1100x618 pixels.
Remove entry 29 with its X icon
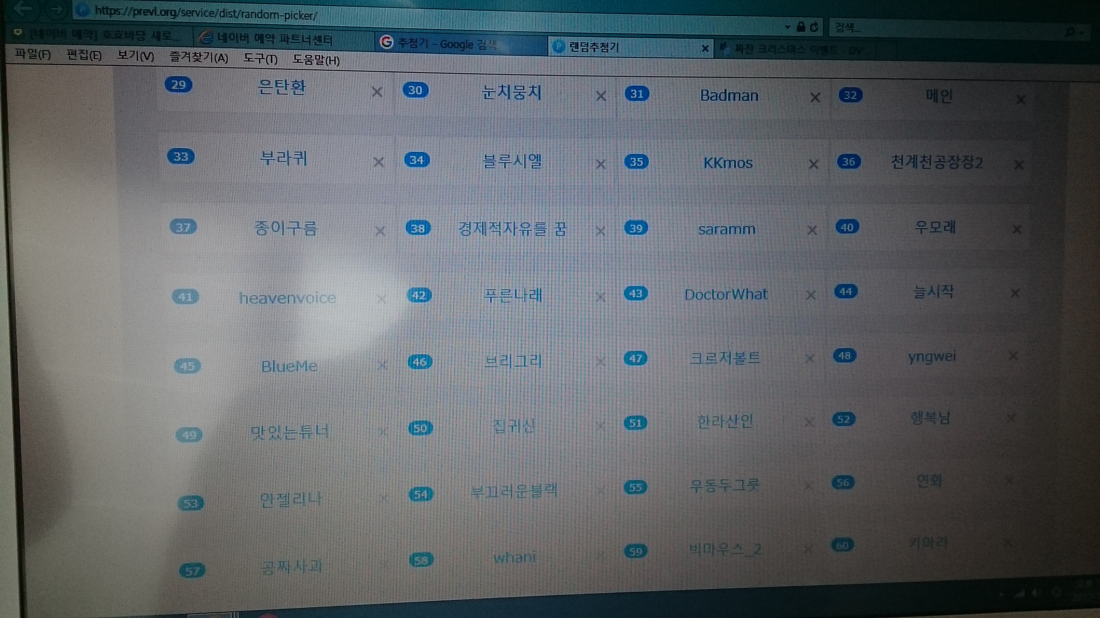(377, 92)
